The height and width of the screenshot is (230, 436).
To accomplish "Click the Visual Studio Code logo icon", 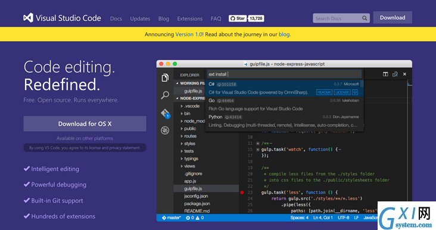I will pyautogui.click(x=29, y=18).
